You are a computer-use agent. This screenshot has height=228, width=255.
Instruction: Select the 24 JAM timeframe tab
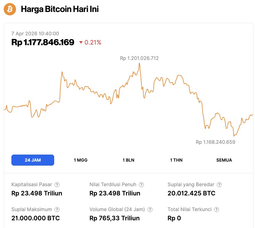tap(33, 160)
